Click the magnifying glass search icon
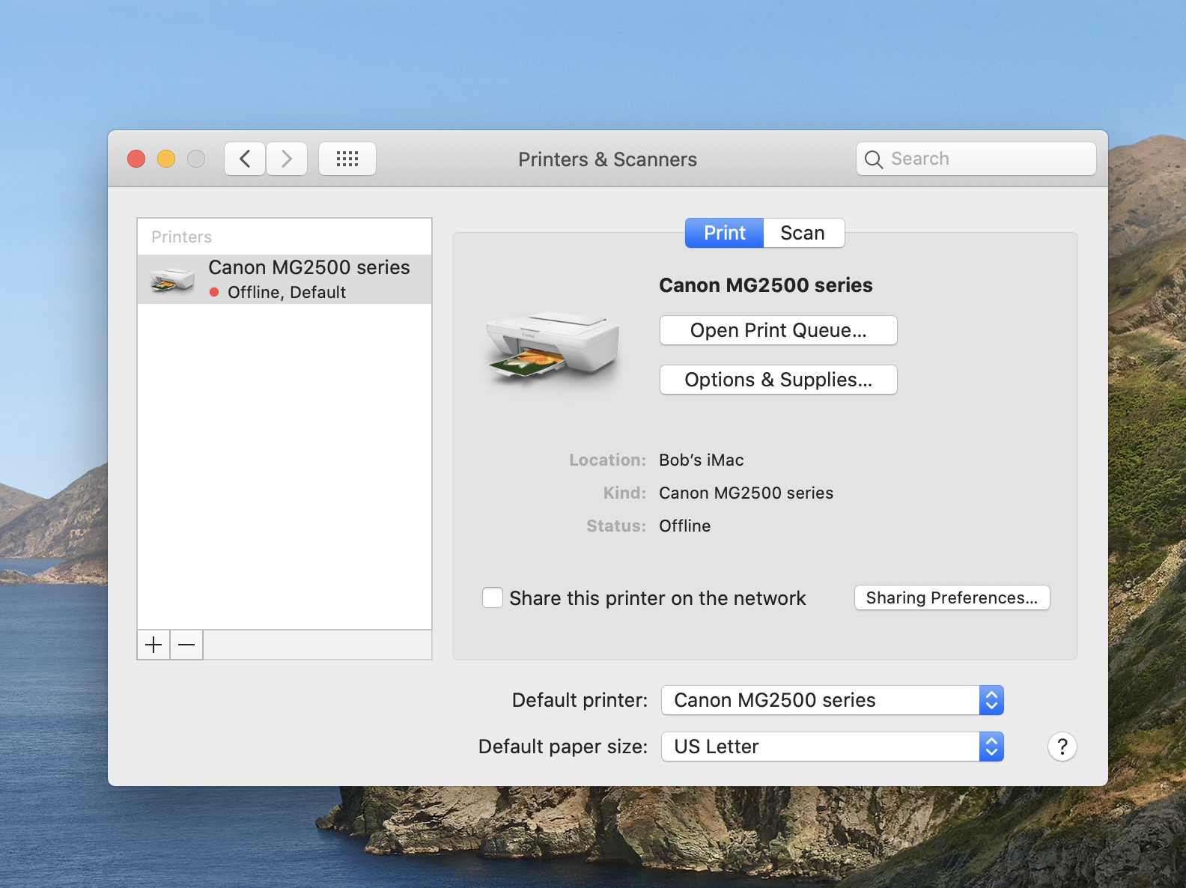Screen dimensions: 1186x888 pyautogui.click(x=873, y=159)
